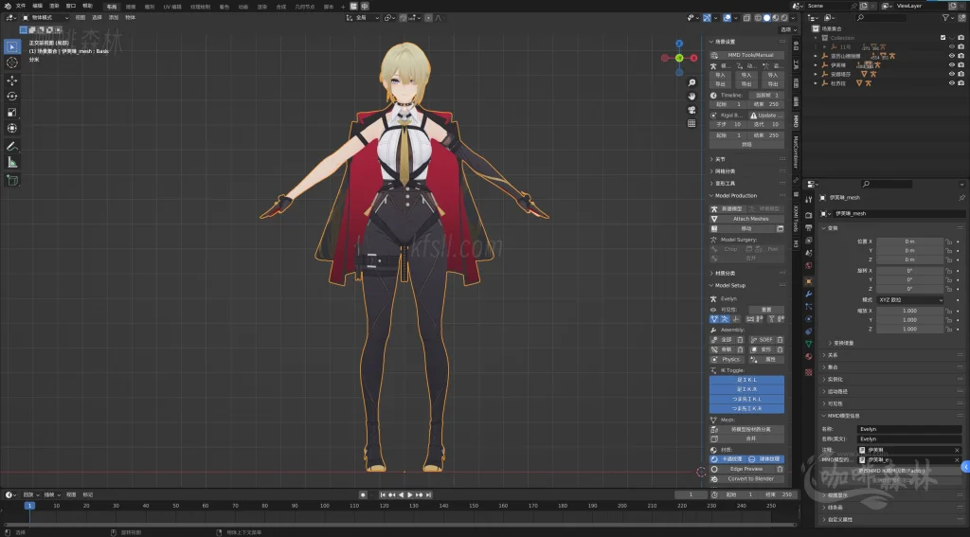Viewport: 970px width, 537px height.
Task: Uncheck the Collection exclude checkbox
Action: 943,38
